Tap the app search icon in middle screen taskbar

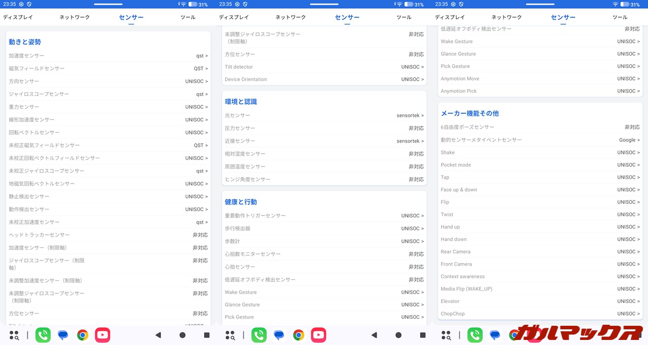(230, 335)
